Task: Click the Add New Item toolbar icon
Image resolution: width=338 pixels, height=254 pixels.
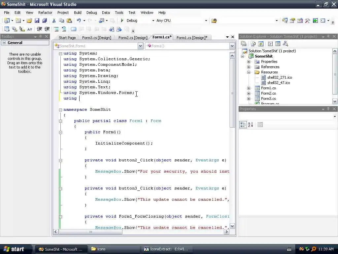Action: tap(18, 21)
